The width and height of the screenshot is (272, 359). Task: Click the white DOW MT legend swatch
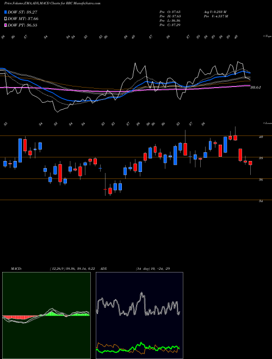(x=5, y=19)
